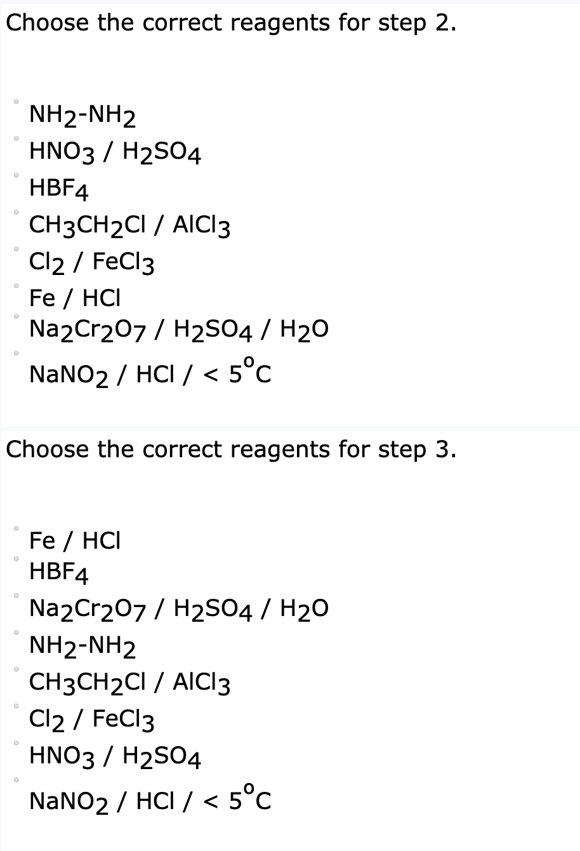Screen dimensions: 580x851
Task: Select Fe / HCl for step 3
Action: coord(15,530)
